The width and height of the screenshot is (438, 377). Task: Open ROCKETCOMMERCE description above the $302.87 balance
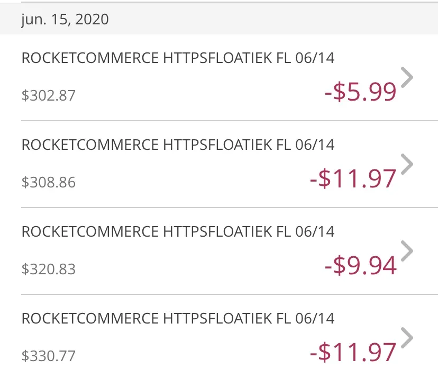click(x=178, y=58)
